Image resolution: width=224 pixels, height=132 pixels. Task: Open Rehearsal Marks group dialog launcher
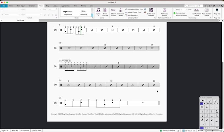[171, 18]
